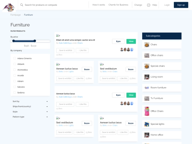This screenshot has height=144, width=192.
Task: Save bottom Aenean luctus Chairs to wishlist
Action: click(108, 132)
